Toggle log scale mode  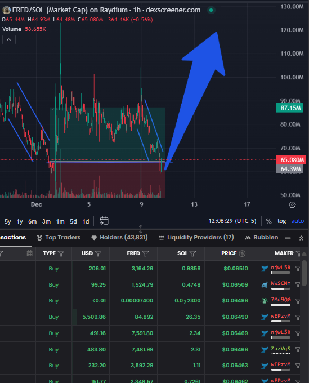281,221
